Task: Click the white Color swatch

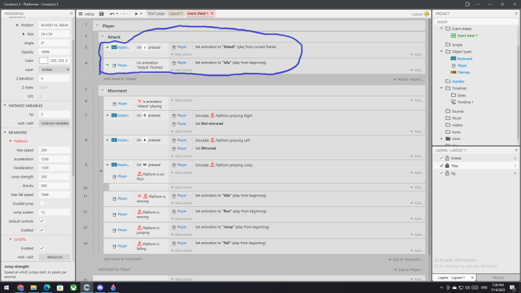Action: (44, 60)
